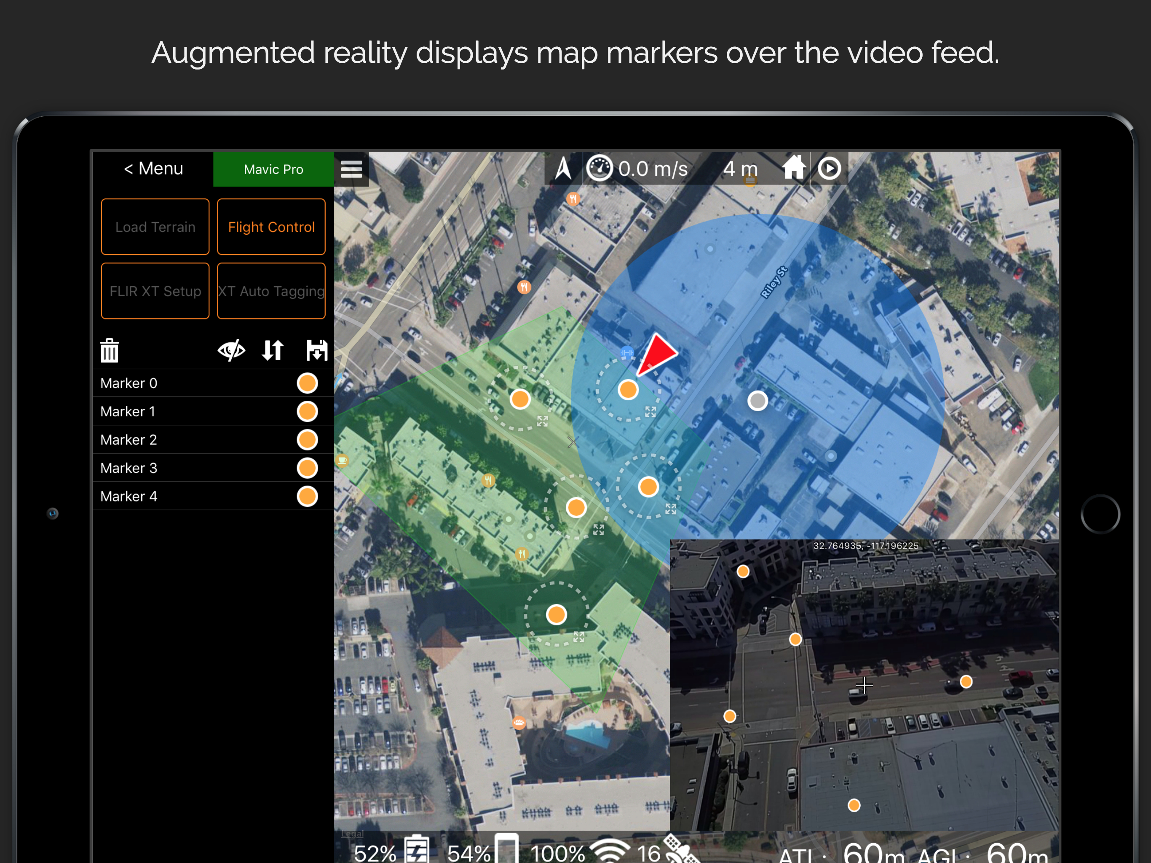Go back using the Menu button
Viewport: 1151px width, 863px height.
tap(153, 169)
